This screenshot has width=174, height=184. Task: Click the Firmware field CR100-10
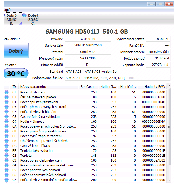(x=88, y=39)
